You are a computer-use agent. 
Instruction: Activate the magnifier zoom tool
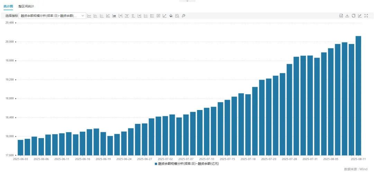pyautogui.click(x=177, y=16)
